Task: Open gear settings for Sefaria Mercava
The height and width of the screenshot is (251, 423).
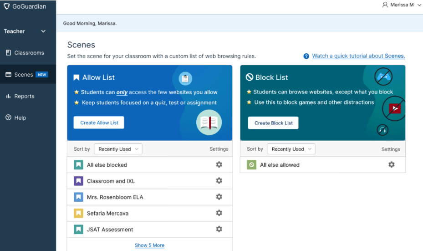Action: (219, 213)
